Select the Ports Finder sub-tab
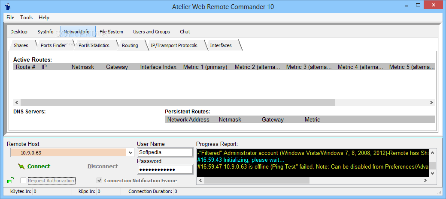Screen dimensions: 446x199 [x=53, y=45]
